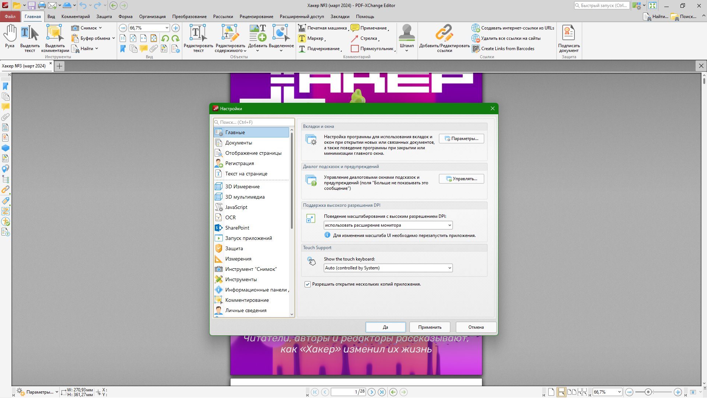This screenshot has height=398, width=707.
Task: Go to next page arrow in status bar
Action: [372, 392]
